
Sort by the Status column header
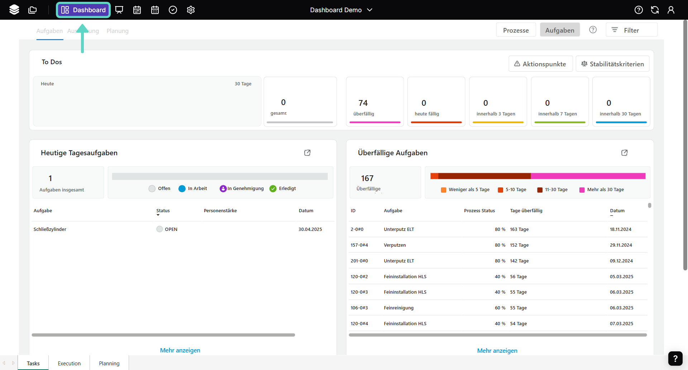[163, 211]
